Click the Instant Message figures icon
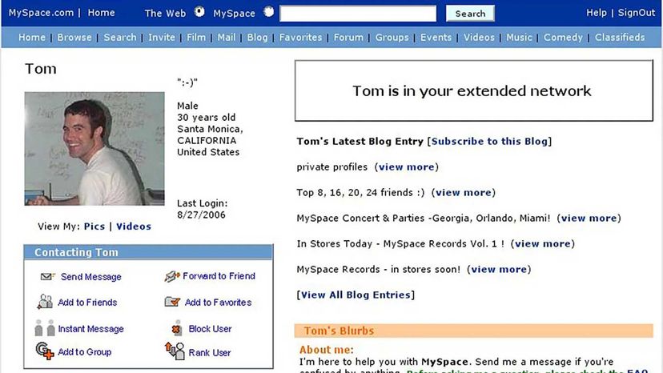Screen dimensions: 663x373 pyautogui.click(x=45, y=327)
